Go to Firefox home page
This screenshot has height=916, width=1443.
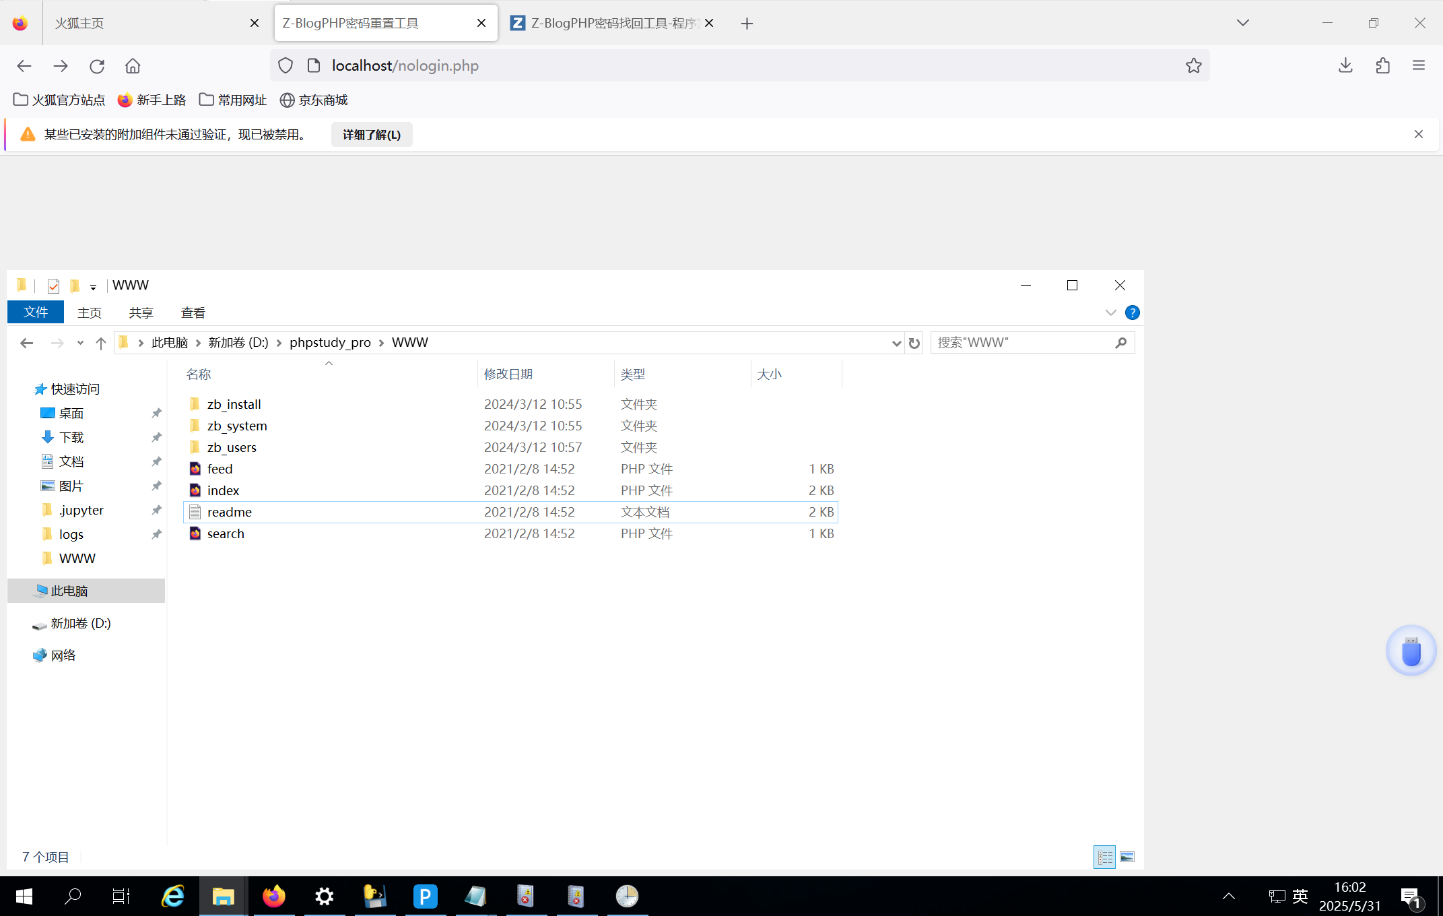(133, 66)
